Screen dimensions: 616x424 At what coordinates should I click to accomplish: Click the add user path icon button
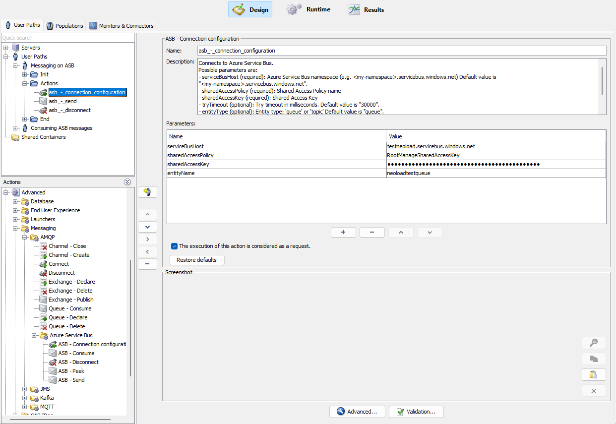147,192
